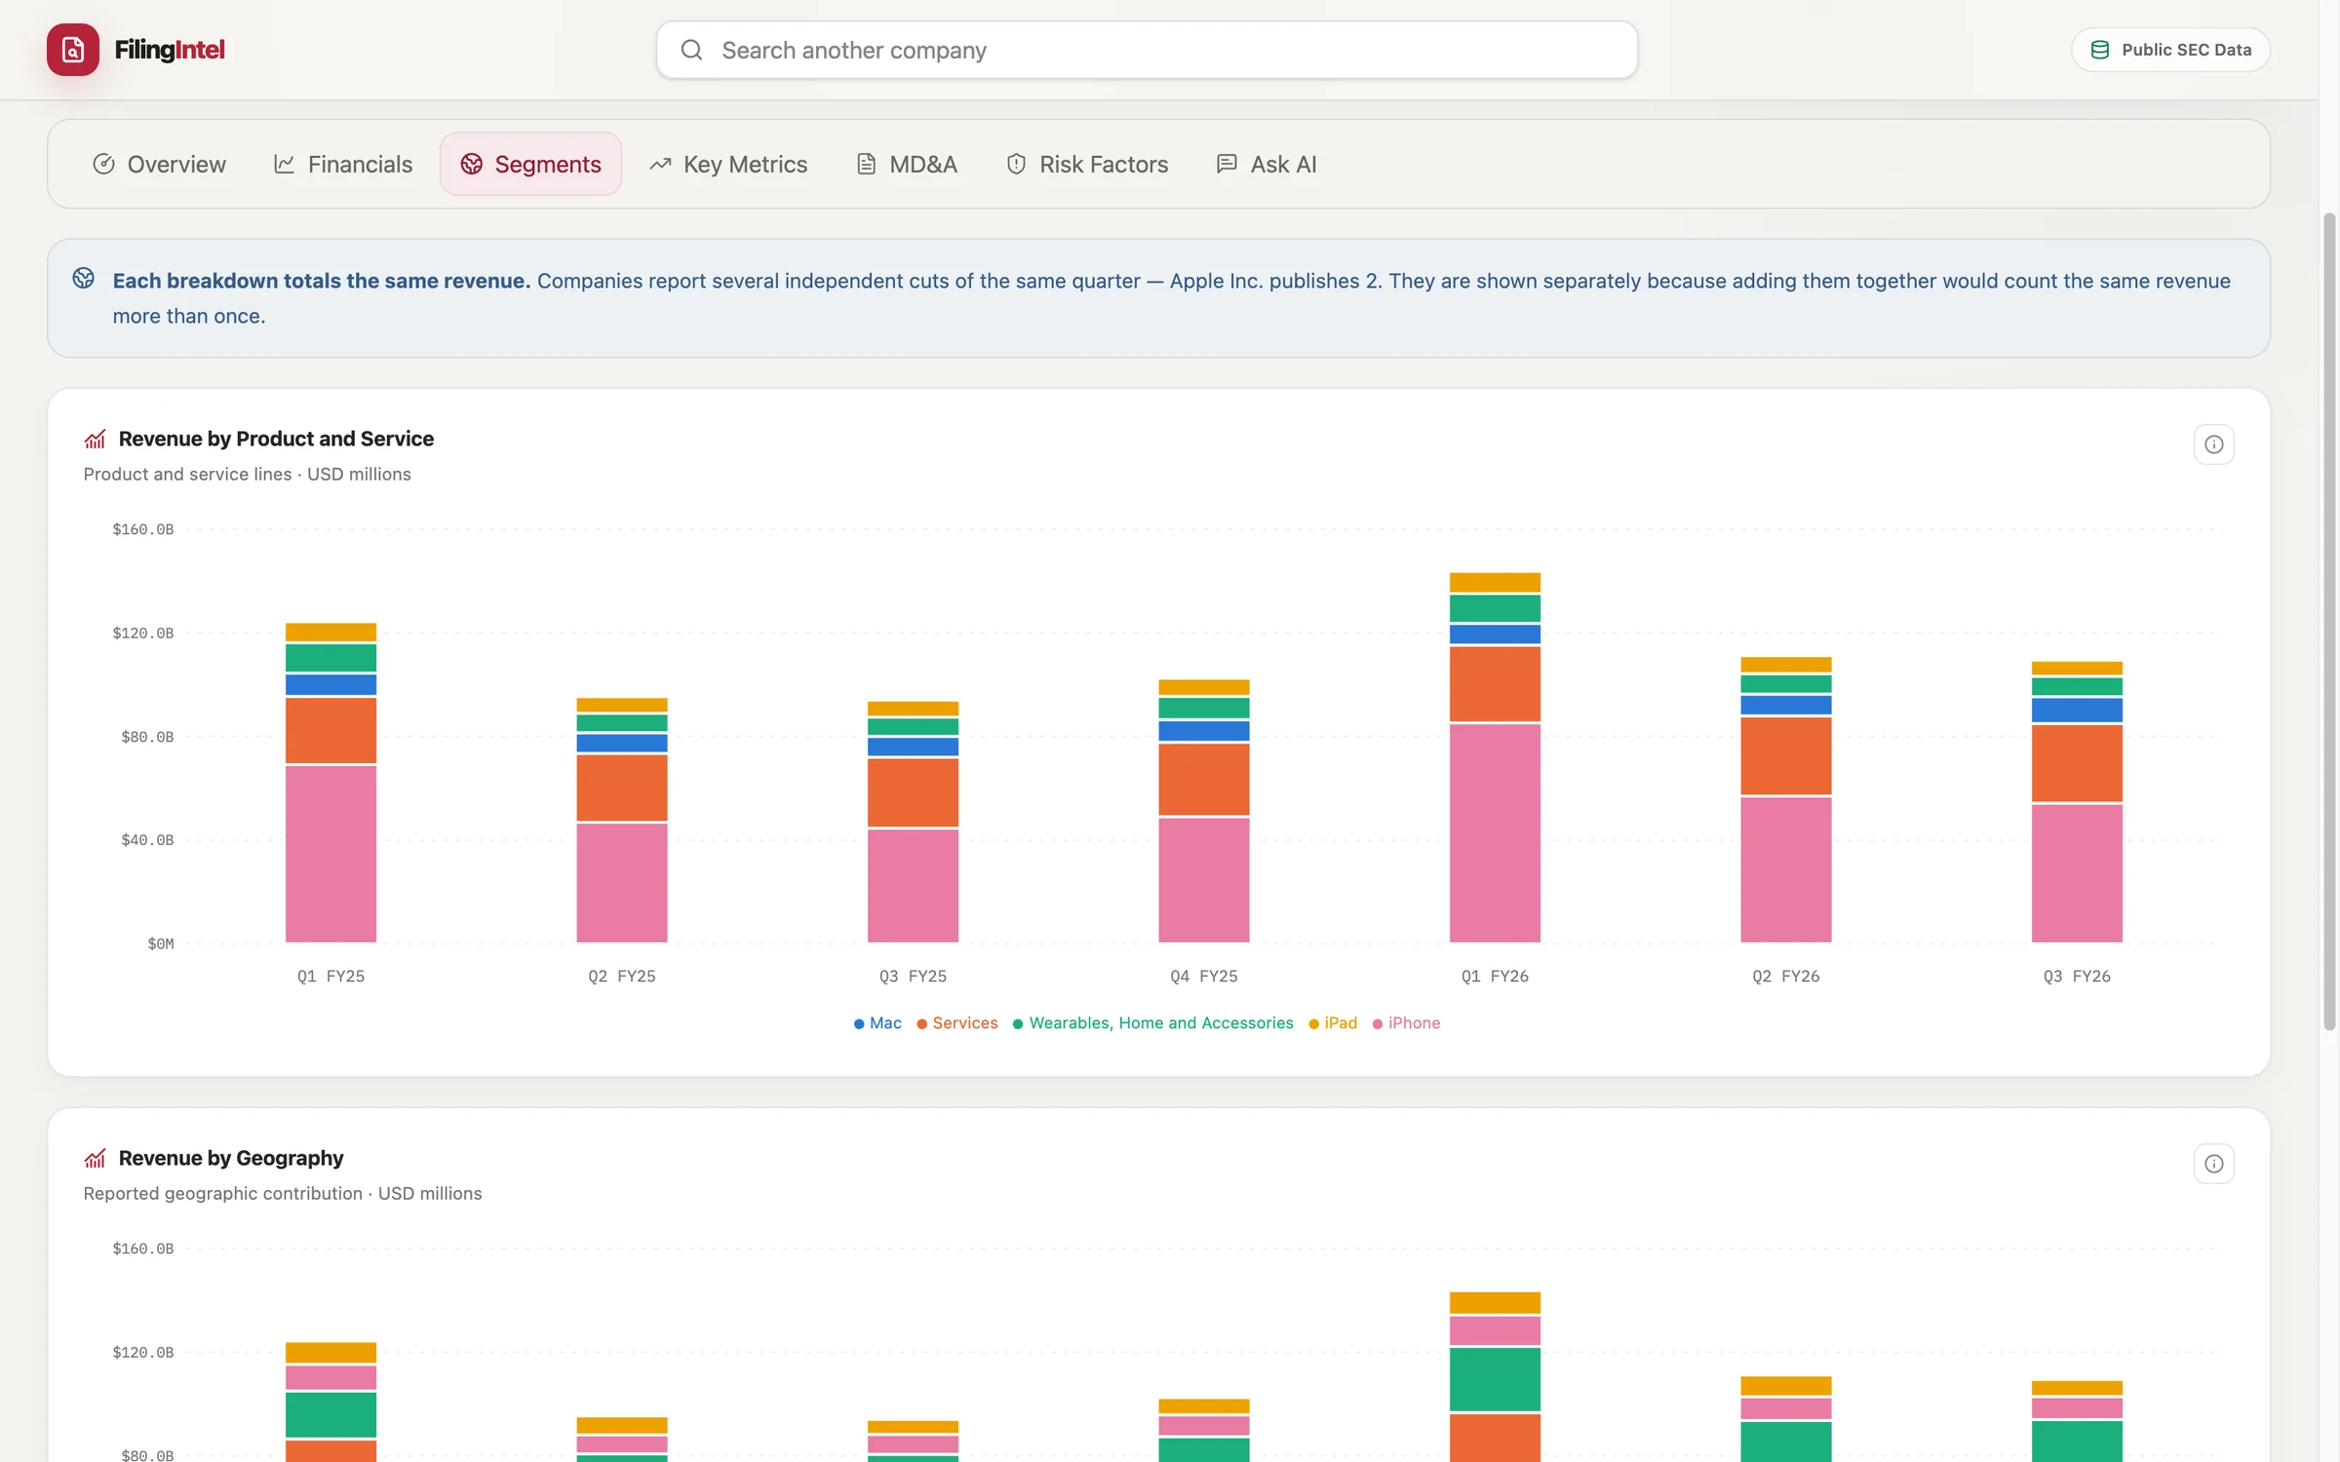Click the iPhone segment of the Q1 FY25 product bar
The height and width of the screenshot is (1462, 2340).
tap(331, 854)
